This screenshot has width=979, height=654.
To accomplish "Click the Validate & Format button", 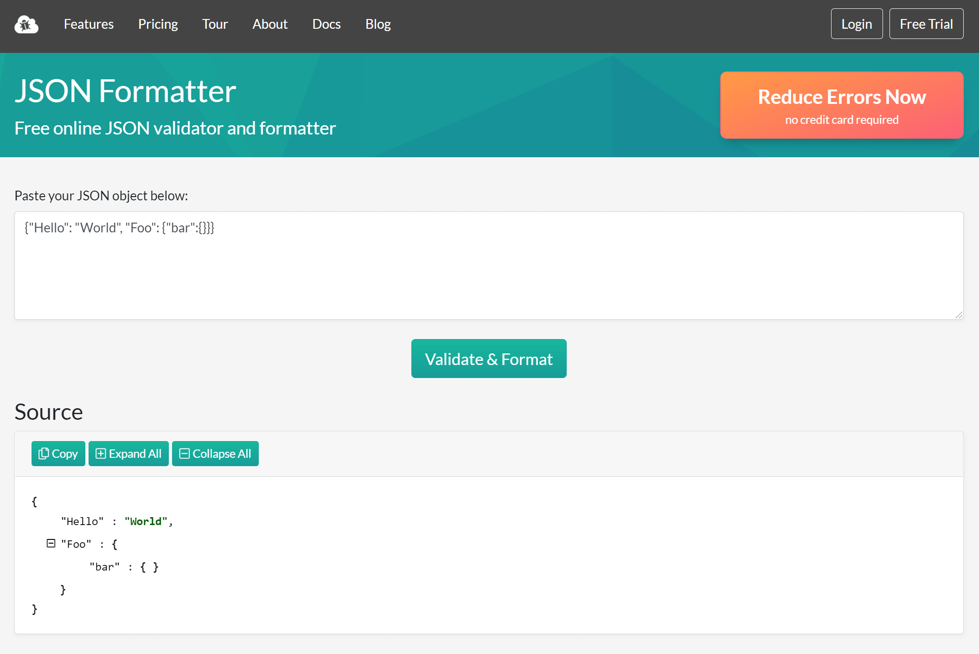I will tap(489, 359).
